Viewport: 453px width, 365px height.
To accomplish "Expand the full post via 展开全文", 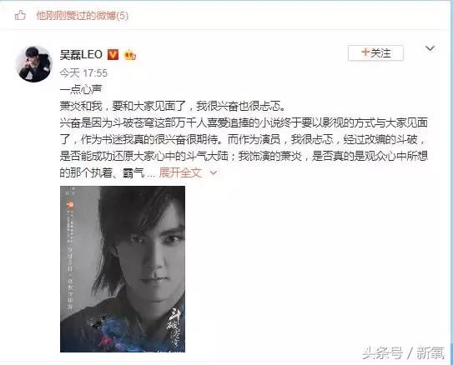I will (x=180, y=172).
